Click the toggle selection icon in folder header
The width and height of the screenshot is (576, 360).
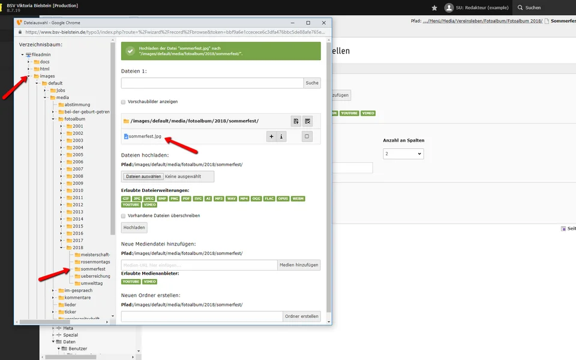tap(307, 121)
